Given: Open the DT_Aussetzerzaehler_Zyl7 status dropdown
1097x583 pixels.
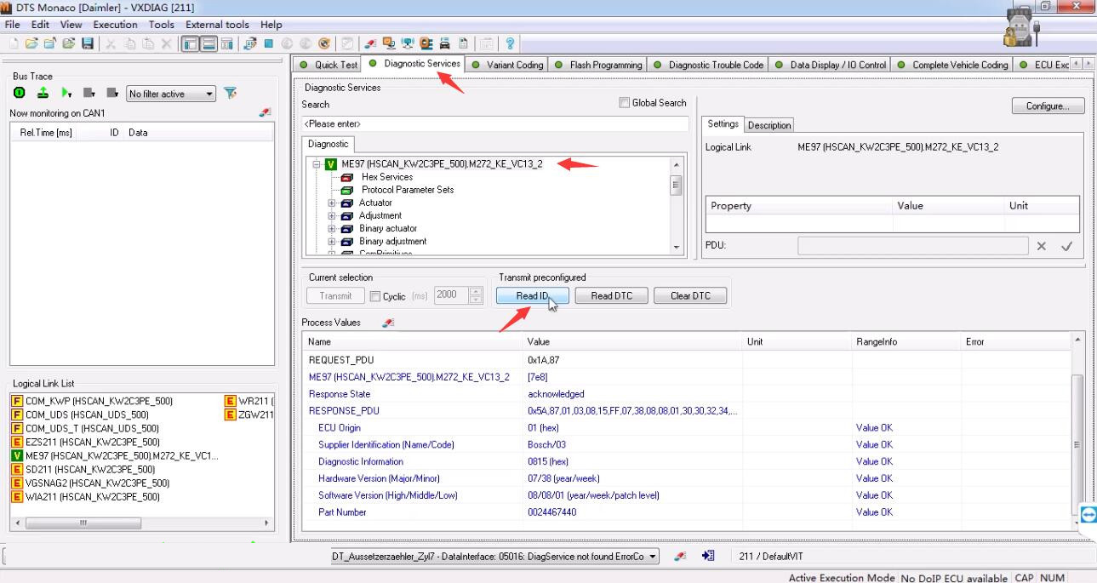Looking at the screenshot, I should coord(653,557).
